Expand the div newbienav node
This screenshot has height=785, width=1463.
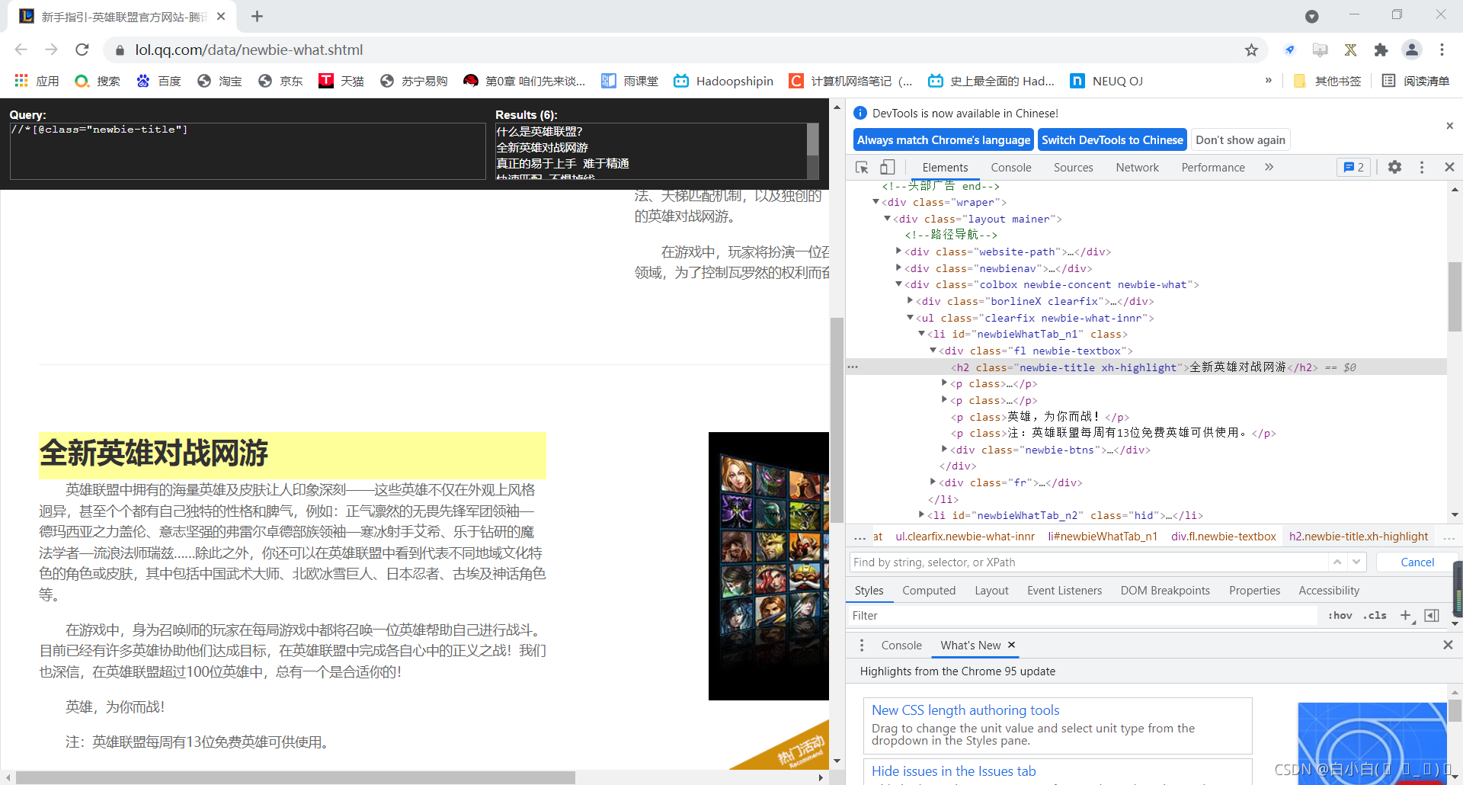[x=898, y=268]
